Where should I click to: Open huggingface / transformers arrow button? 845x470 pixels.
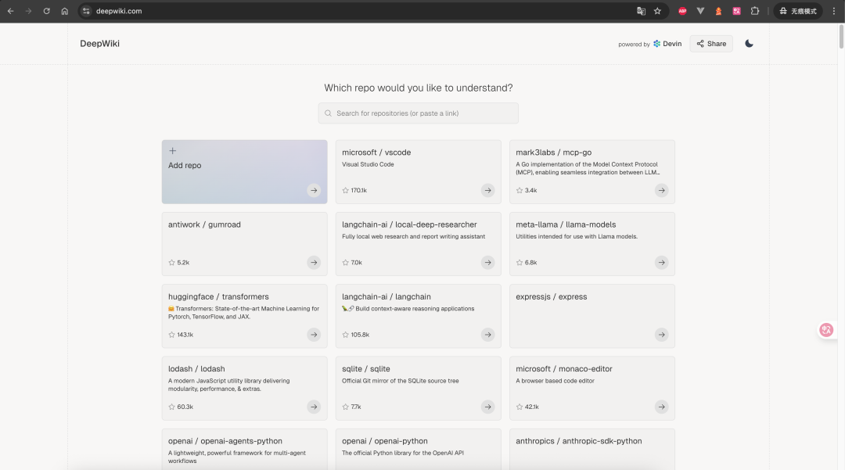point(314,335)
